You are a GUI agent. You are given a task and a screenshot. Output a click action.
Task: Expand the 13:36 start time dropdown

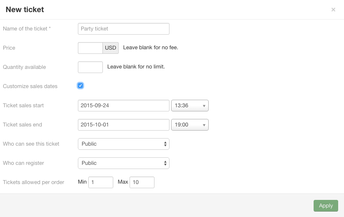[190, 106]
